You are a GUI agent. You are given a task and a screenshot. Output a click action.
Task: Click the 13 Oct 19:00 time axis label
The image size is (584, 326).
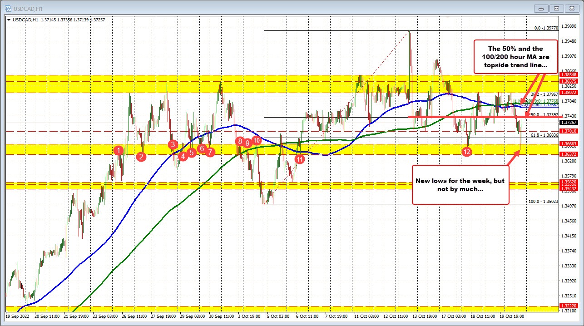point(425,316)
